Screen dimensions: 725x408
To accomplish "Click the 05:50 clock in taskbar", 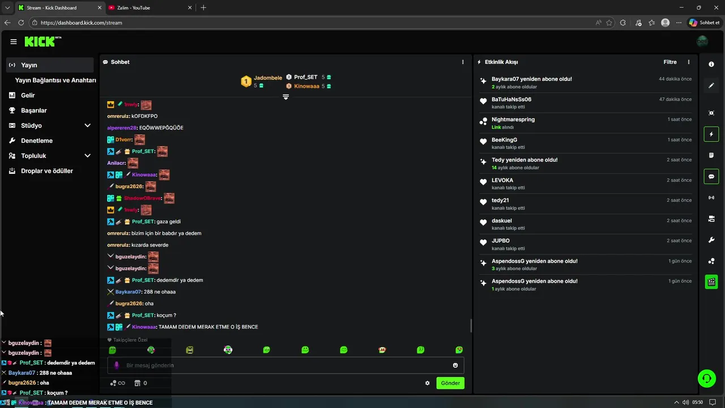I will click(697, 402).
